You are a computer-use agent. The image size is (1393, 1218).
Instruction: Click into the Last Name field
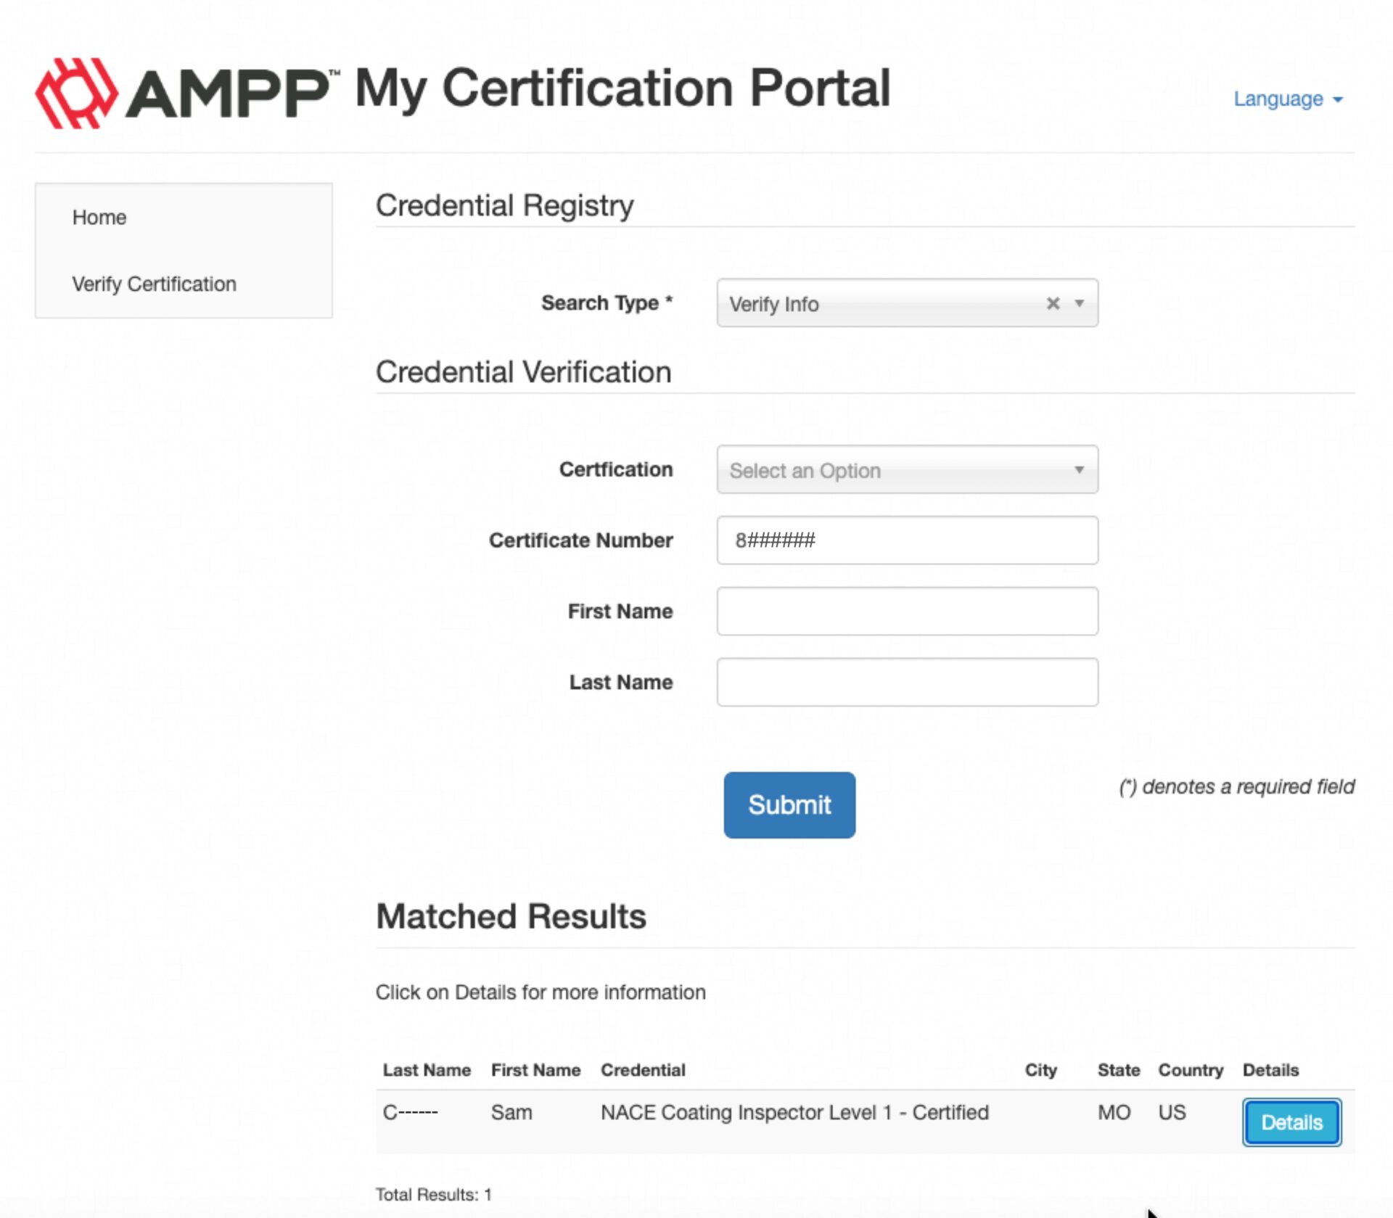point(907,682)
